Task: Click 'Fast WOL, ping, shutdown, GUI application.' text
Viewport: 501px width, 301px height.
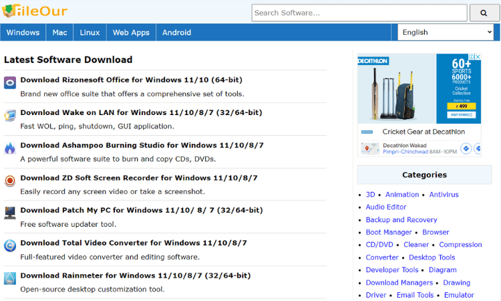Action: 97,126
